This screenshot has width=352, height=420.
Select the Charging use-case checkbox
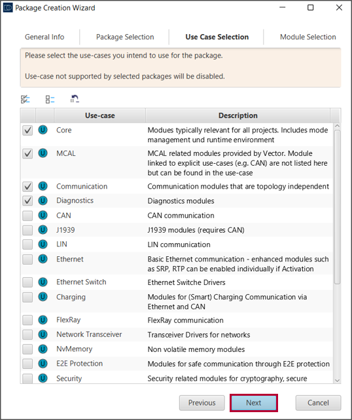pyautogui.click(x=27, y=297)
